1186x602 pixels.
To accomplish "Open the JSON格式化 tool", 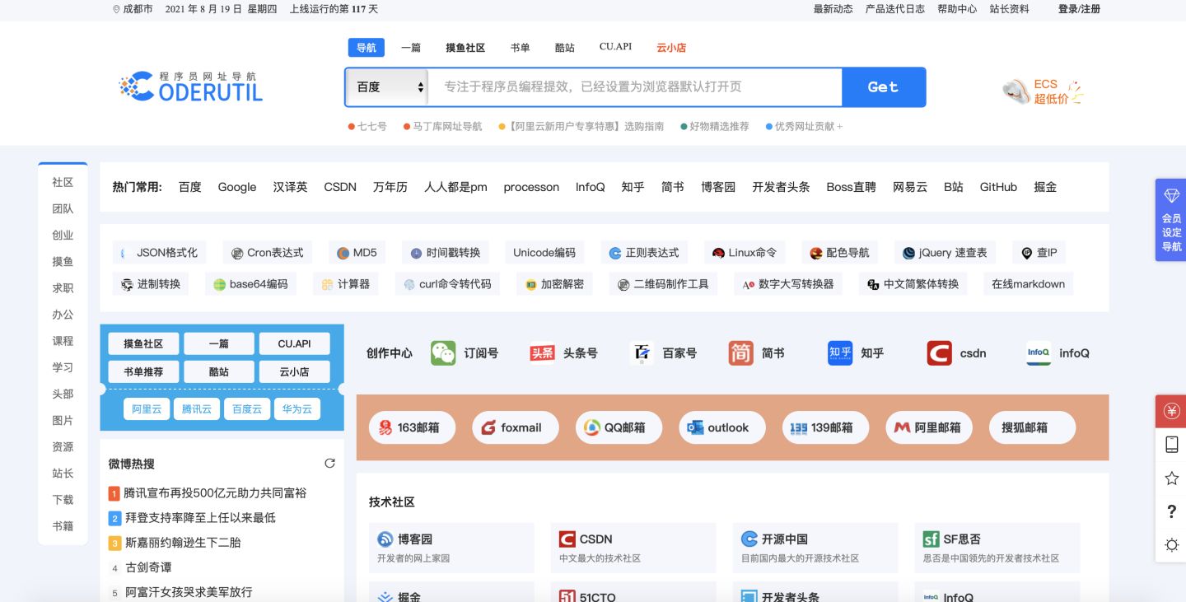I will [x=160, y=252].
